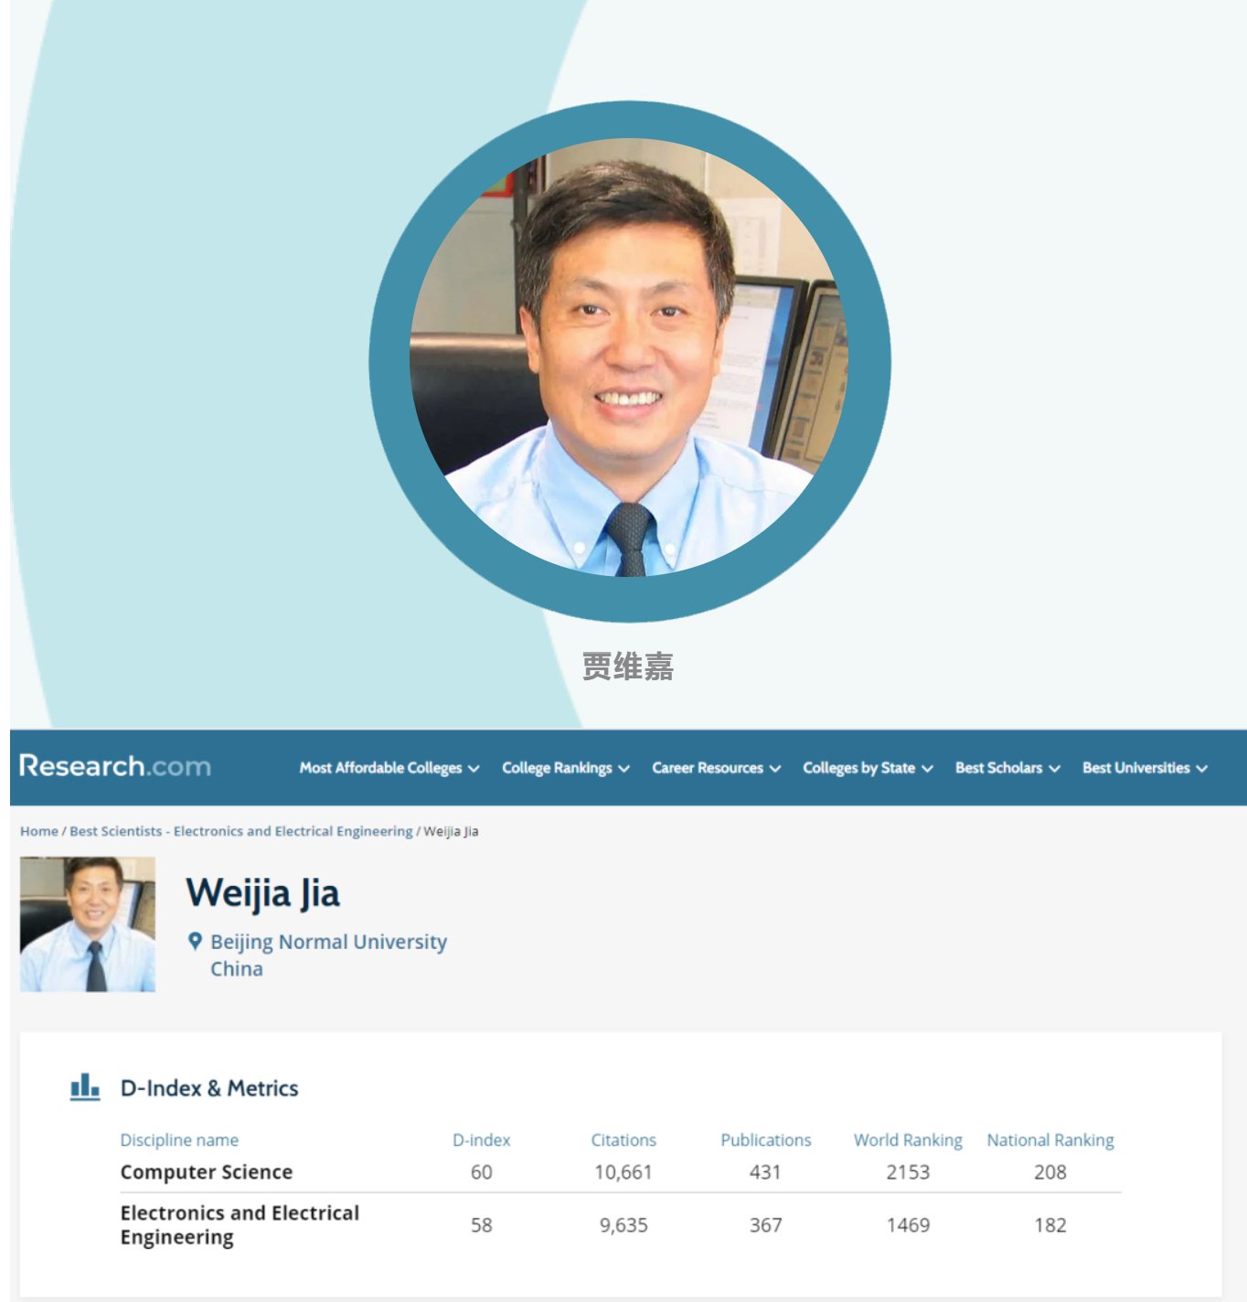Open Best Scientists - Electronics and Electrical Engineering breadcrumb

click(241, 831)
